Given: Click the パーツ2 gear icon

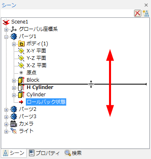Looking at the screenshot, I should pos(14,109).
